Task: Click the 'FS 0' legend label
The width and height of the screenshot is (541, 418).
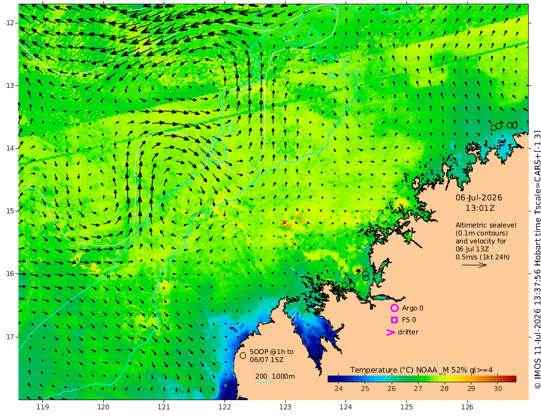Action: (x=409, y=320)
